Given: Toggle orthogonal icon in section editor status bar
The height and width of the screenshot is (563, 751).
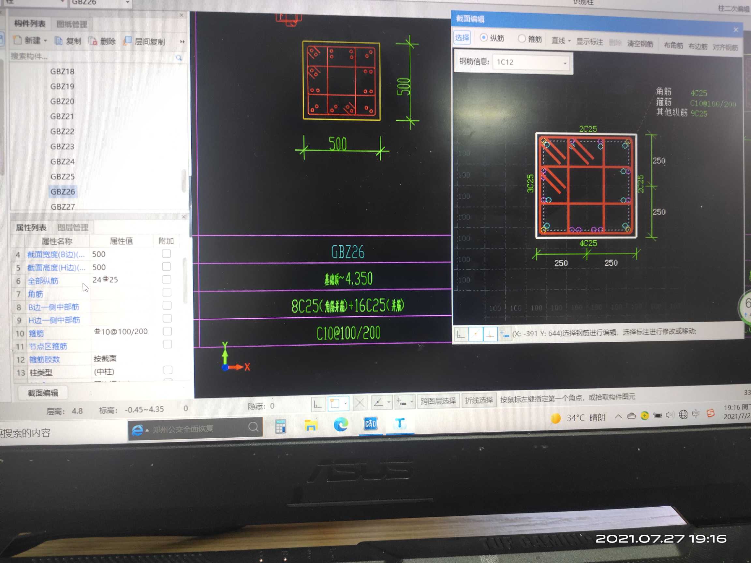Looking at the screenshot, I should 461,334.
